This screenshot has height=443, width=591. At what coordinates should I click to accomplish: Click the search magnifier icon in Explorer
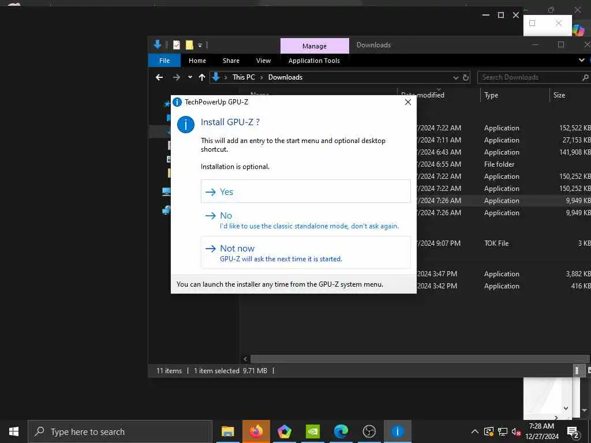pos(585,77)
